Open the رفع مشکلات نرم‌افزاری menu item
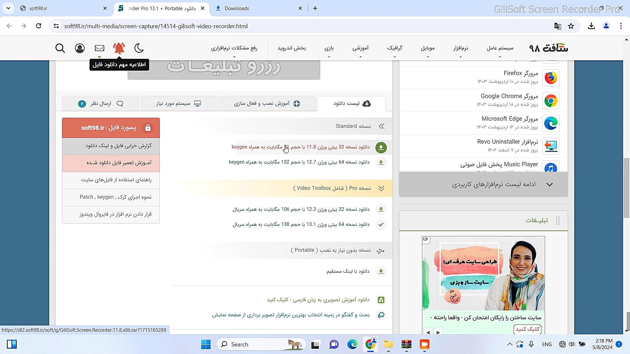 point(234,48)
